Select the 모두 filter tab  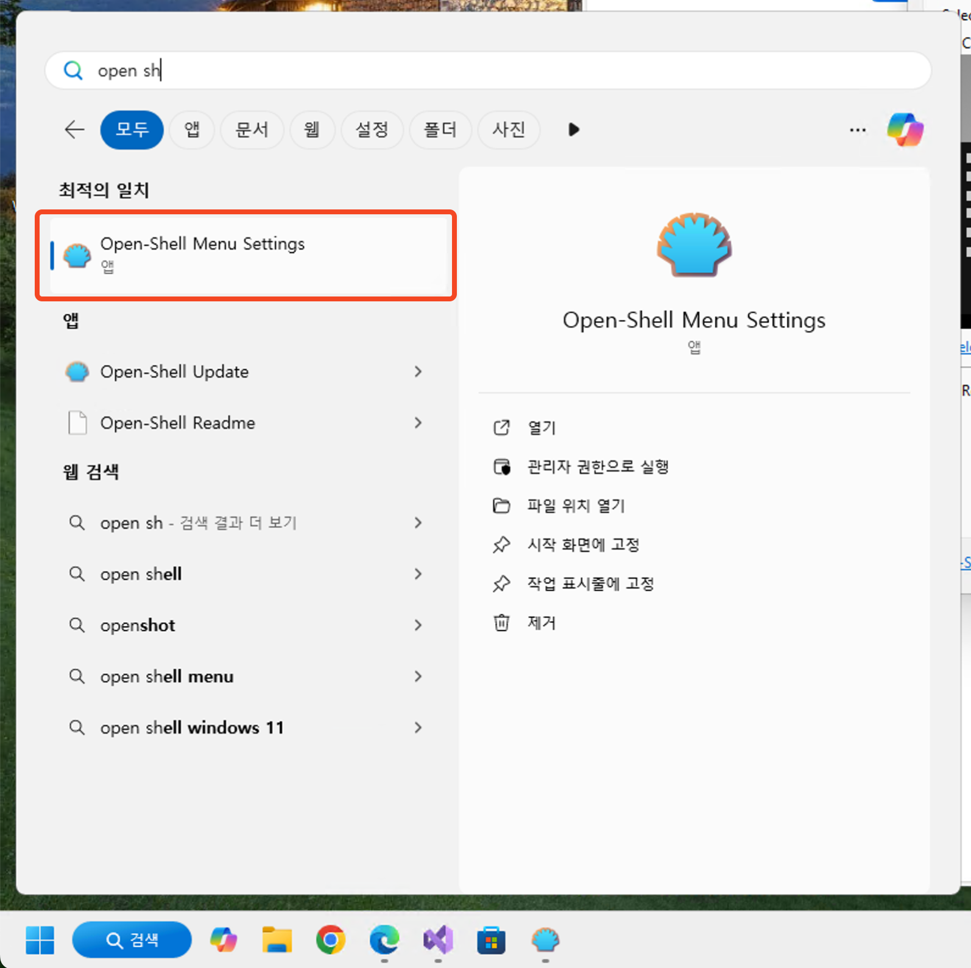coord(132,130)
